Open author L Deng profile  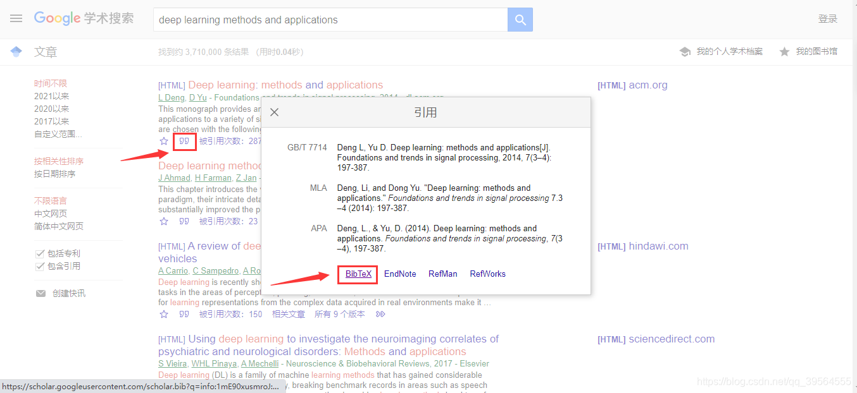172,97
